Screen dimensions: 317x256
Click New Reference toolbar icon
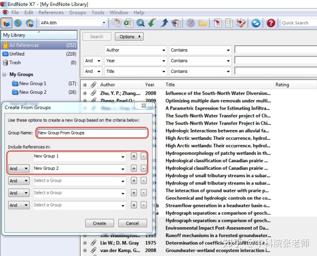point(128,23)
